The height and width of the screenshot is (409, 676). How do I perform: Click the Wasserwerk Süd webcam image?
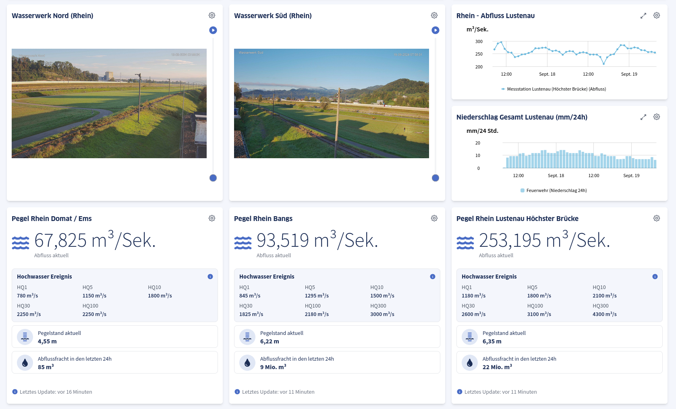(x=331, y=103)
